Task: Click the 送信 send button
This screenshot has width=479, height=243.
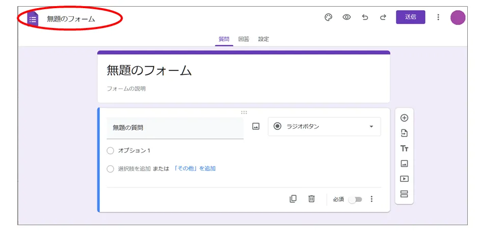Action: [410, 17]
